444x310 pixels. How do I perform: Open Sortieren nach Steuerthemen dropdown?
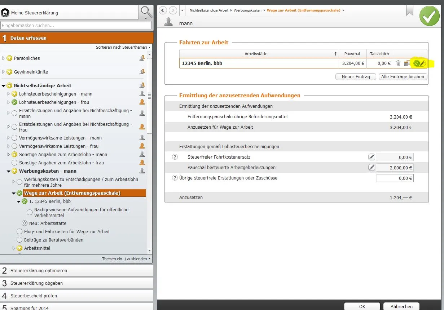pyautogui.click(x=123, y=47)
